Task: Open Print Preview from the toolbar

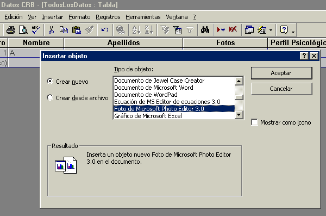Action: [23, 30]
